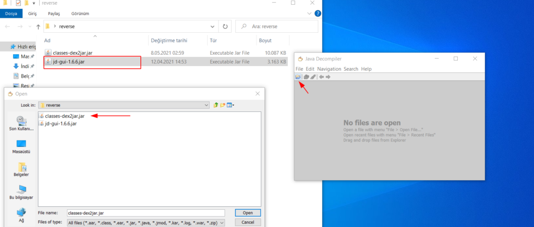The height and width of the screenshot is (227, 534).
Task: Go to Belgeler shortcut in Open dialog
Action: click(x=21, y=169)
